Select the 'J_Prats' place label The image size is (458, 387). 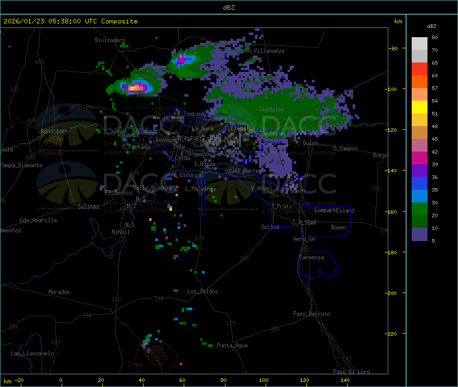tap(282, 206)
